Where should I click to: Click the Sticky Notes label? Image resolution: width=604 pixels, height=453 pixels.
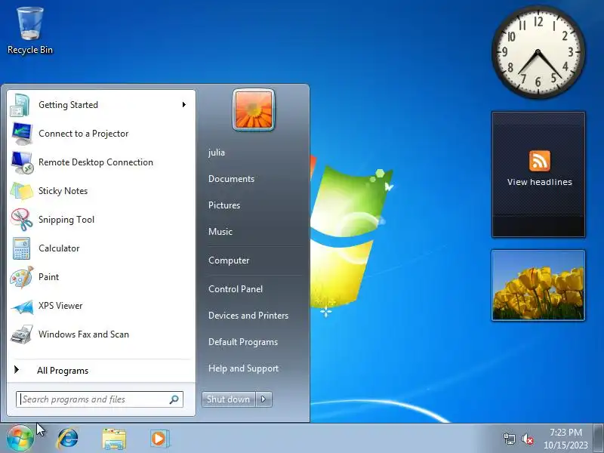pyautogui.click(x=63, y=191)
